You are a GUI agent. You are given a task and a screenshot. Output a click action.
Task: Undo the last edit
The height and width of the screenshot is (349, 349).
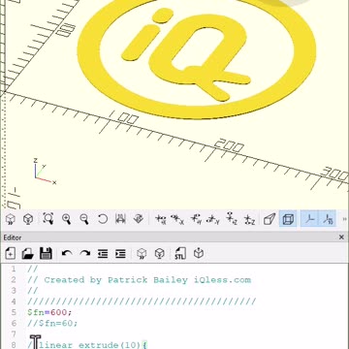pyautogui.click(x=67, y=254)
